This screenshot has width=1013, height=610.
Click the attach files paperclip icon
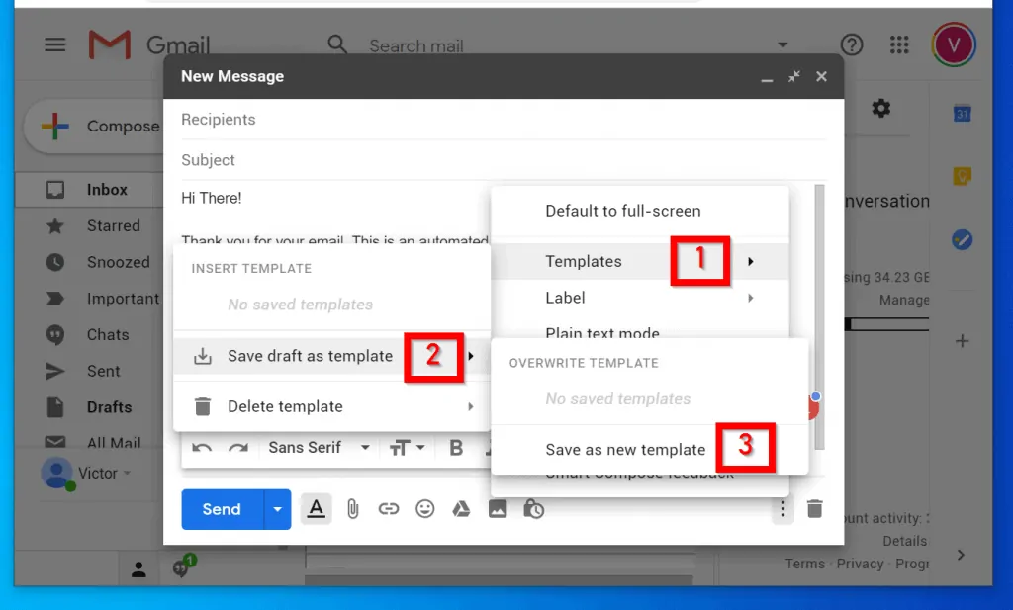353,509
